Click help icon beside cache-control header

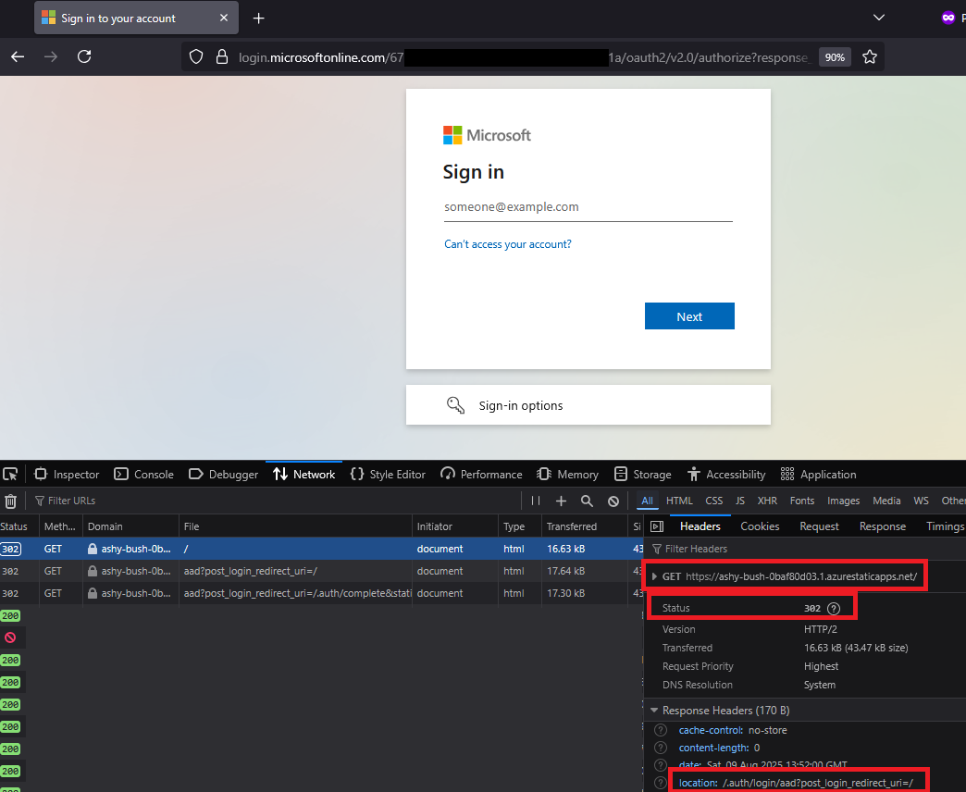(x=661, y=730)
